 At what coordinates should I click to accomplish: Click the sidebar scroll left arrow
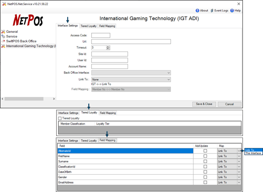click(2, 99)
